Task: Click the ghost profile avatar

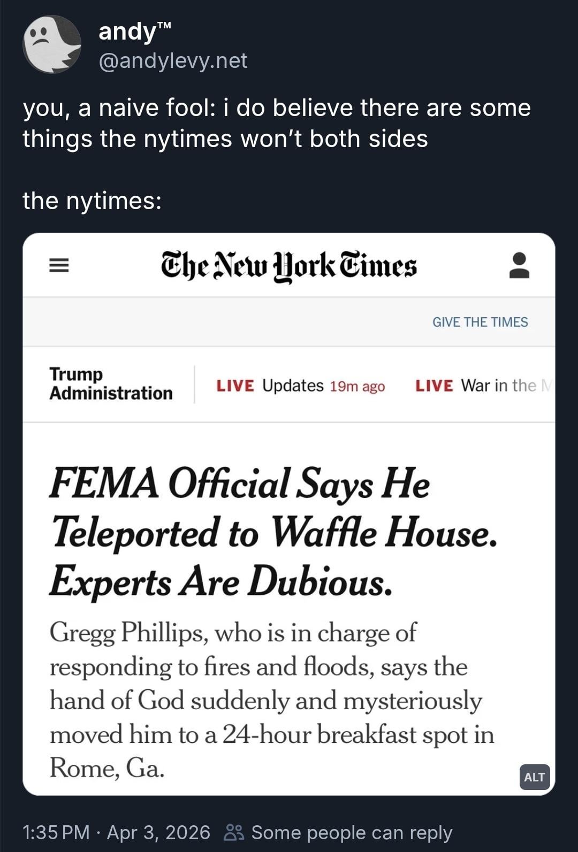Action: coord(52,44)
